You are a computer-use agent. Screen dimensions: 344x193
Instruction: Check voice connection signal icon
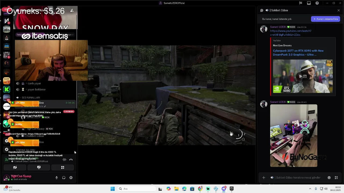tap(6, 160)
